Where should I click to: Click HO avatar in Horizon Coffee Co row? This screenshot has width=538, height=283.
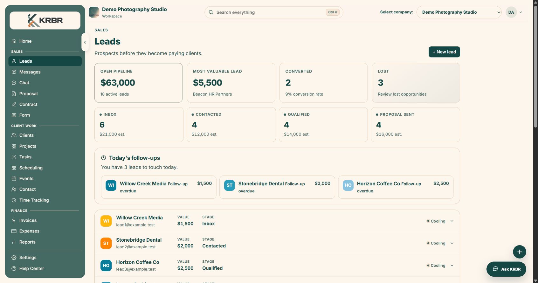point(106,266)
